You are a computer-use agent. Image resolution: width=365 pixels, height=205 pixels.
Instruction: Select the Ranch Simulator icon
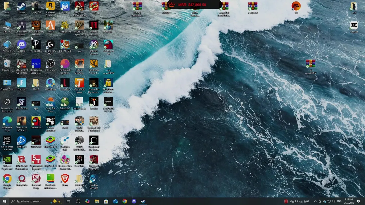[x=50, y=124]
